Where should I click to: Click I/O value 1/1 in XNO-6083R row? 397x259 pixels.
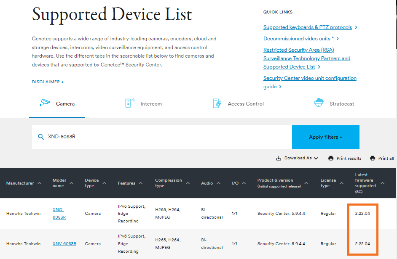tap(234, 213)
